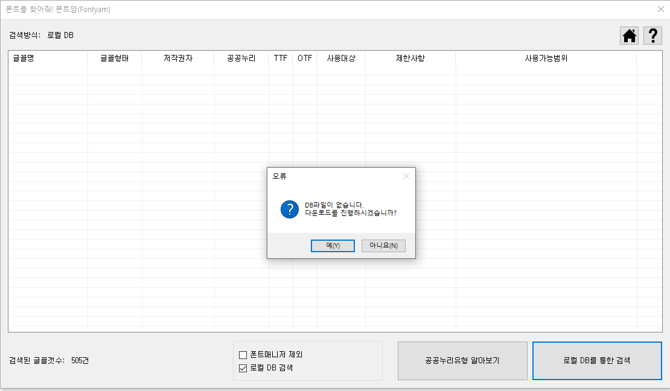The height and width of the screenshot is (391, 670).
Task: Click the 사용가능범위 column header
Action: pyautogui.click(x=546, y=59)
